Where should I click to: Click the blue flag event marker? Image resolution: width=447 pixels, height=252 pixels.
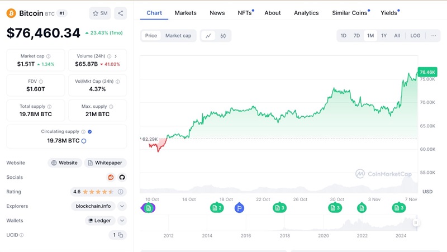click(239, 208)
